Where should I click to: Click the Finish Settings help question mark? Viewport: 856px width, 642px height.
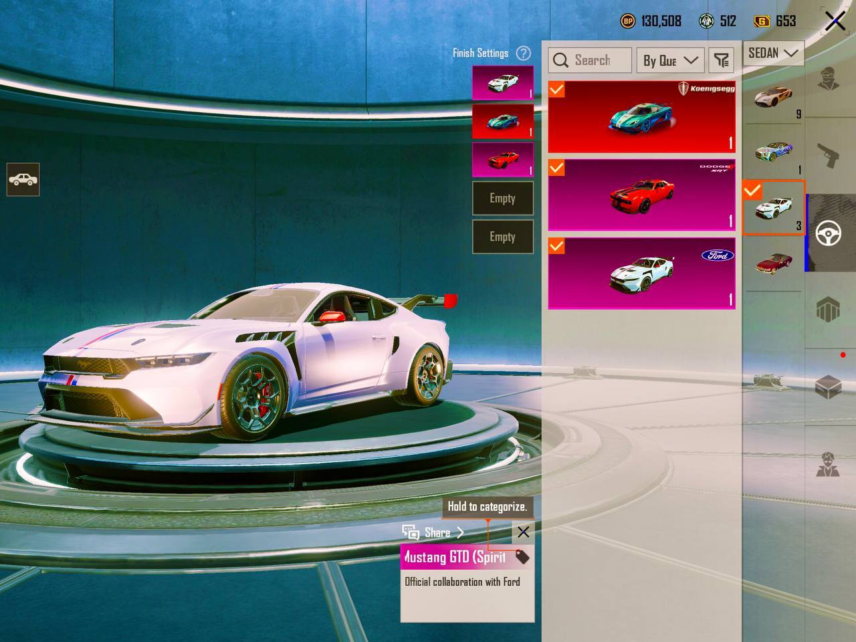[x=524, y=53]
